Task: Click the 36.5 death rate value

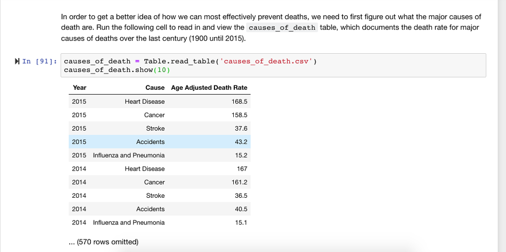Action: (x=241, y=196)
